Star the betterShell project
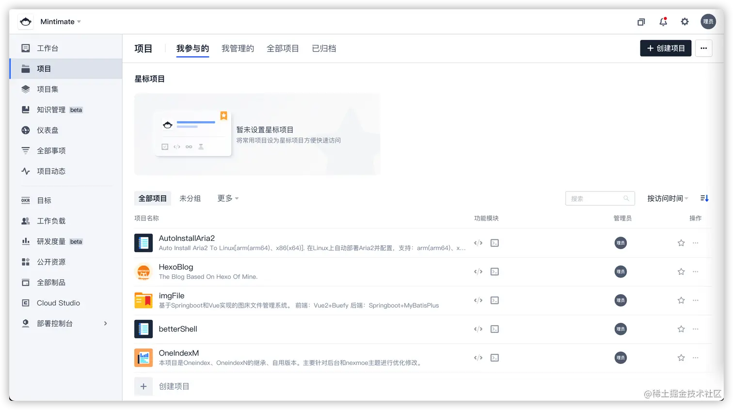This screenshot has height=410, width=733. 681,329
